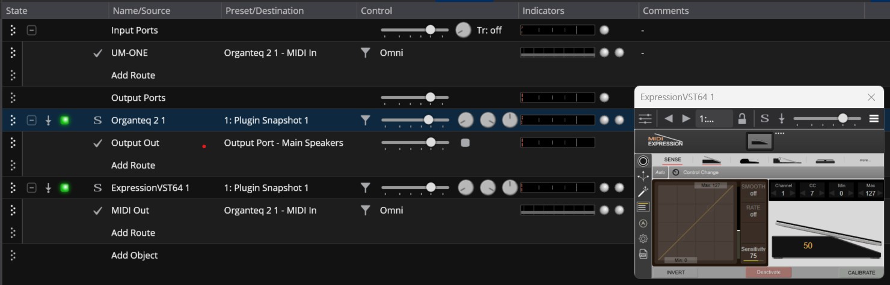
Task: Toggle the UM-ONE route checkmark
Action: click(x=97, y=53)
